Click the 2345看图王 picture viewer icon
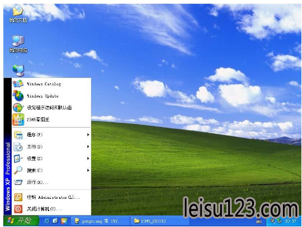Screen dimensions: 302x227 pos(18,120)
